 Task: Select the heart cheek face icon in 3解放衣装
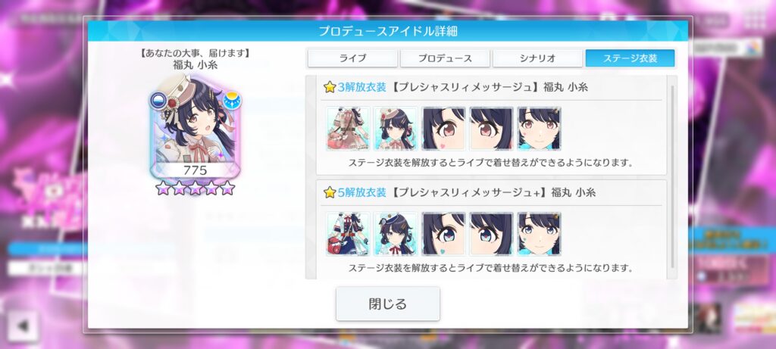[x=443, y=129]
